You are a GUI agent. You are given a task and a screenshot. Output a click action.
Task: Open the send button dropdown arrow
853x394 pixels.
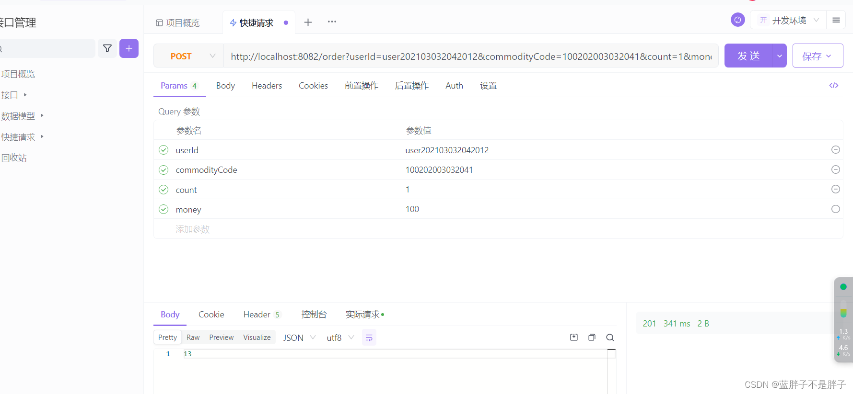(780, 56)
